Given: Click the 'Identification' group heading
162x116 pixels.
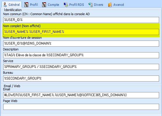Looking at the screenshot, I should (x=13, y=10).
